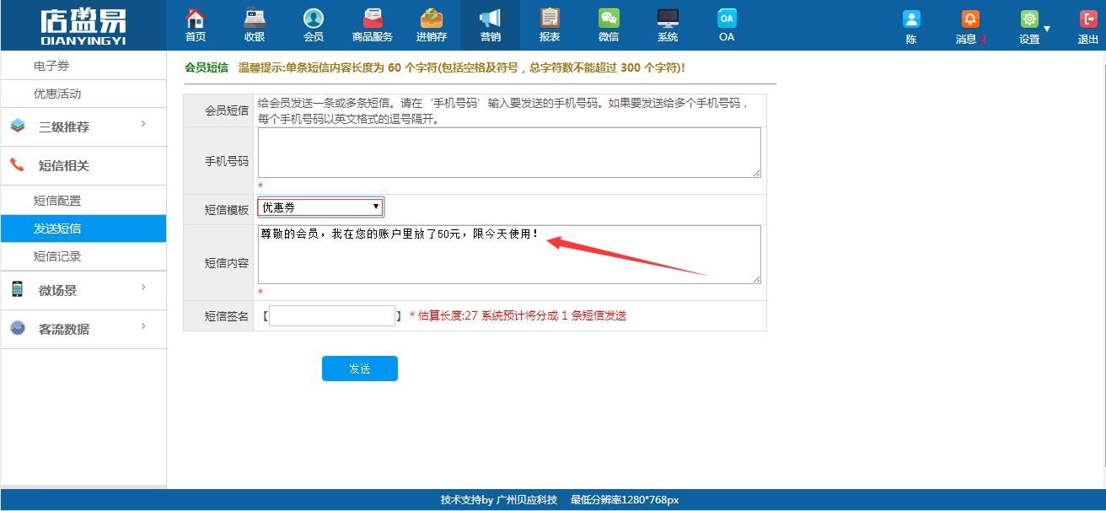Click the 三级推荐 layers icon
1106x511 pixels.
pyautogui.click(x=18, y=126)
